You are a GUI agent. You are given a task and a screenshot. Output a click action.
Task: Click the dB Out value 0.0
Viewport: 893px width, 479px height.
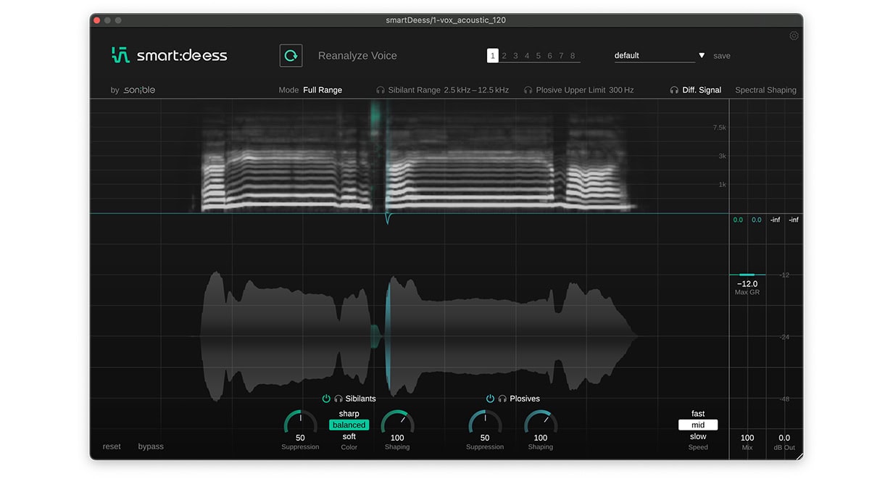point(784,438)
